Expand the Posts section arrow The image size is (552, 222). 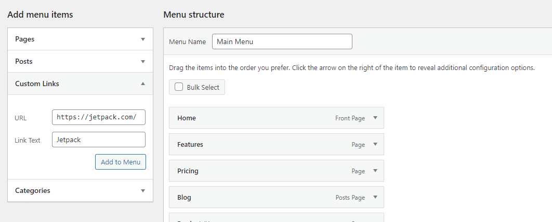pos(143,62)
